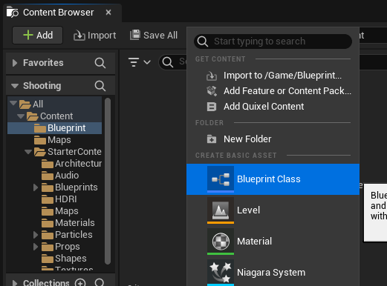This screenshot has height=286, width=387.
Task: Click the Import toolbar button
Action: click(x=94, y=36)
